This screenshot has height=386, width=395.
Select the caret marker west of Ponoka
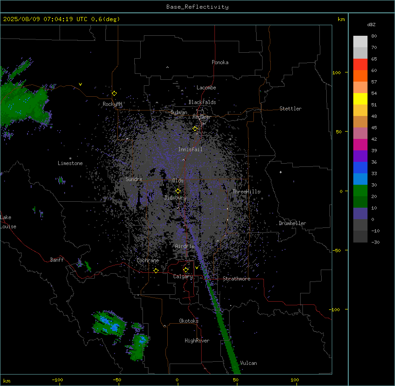167,67
